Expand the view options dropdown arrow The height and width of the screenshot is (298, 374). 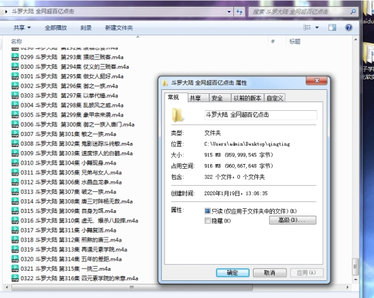point(317,28)
